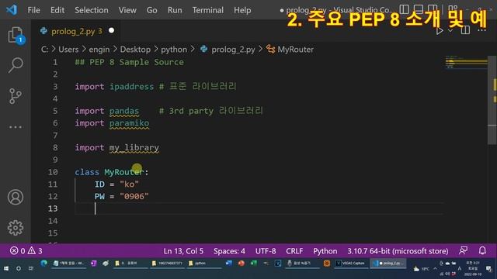Open the Run menu
This screenshot has height=279, width=497.
175,10
